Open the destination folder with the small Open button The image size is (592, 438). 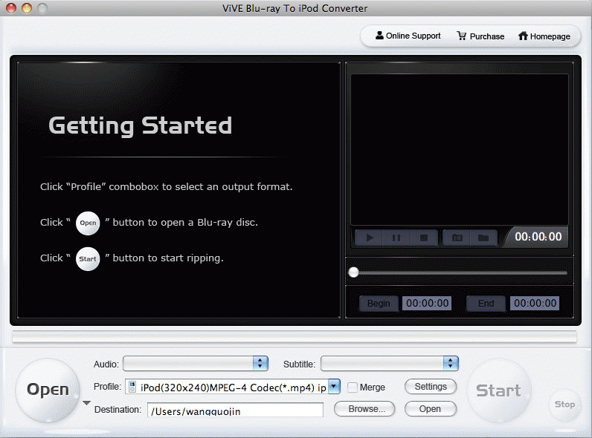pyautogui.click(x=431, y=409)
